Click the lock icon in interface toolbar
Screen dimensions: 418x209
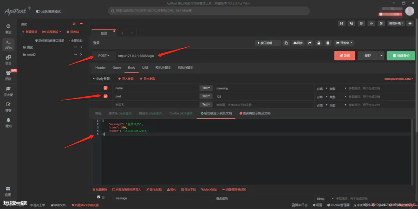[x=319, y=43]
